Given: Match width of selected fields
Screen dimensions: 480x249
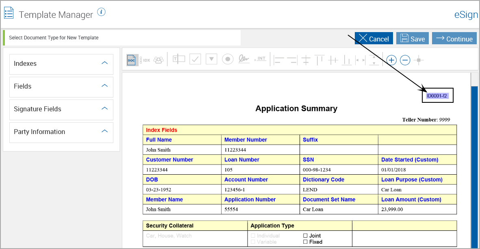Looking at the screenshot, I should (x=360, y=60).
